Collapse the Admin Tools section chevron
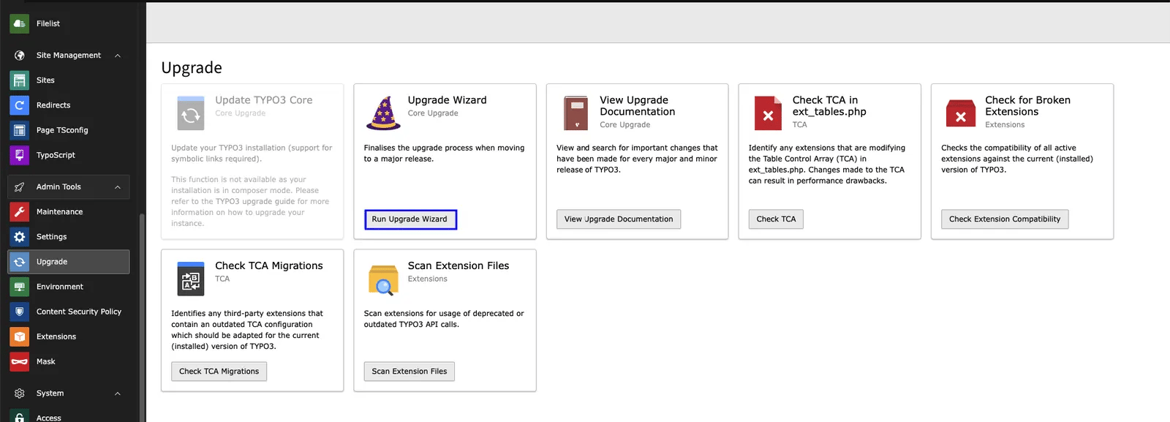This screenshot has height=422, width=1170. tap(118, 187)
